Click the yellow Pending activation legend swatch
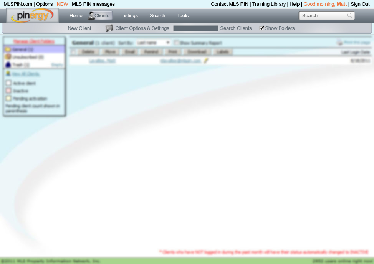The width and height of the screenshot is (374, 264). click(8, 98)
